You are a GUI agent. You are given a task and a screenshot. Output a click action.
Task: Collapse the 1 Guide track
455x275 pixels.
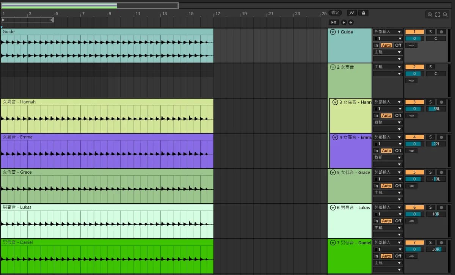tap(333, 32)
